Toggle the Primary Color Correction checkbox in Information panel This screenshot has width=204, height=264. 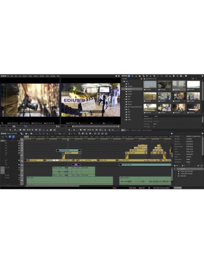coord(176,171)
